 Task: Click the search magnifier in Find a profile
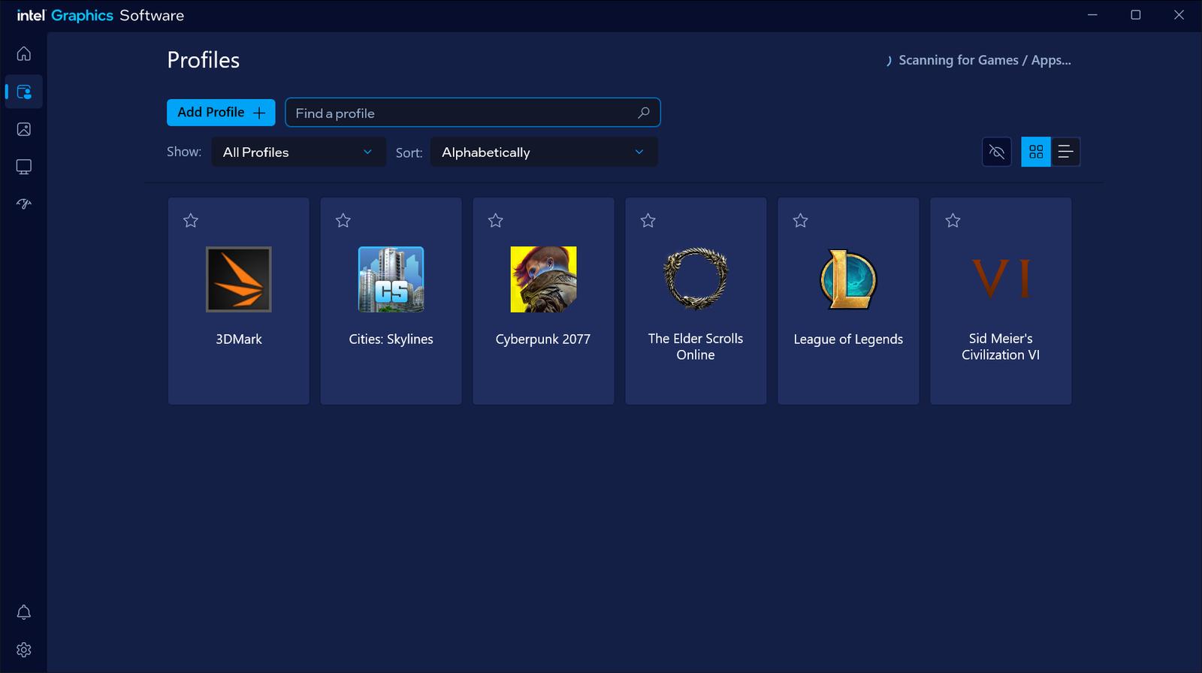(643, 113)
